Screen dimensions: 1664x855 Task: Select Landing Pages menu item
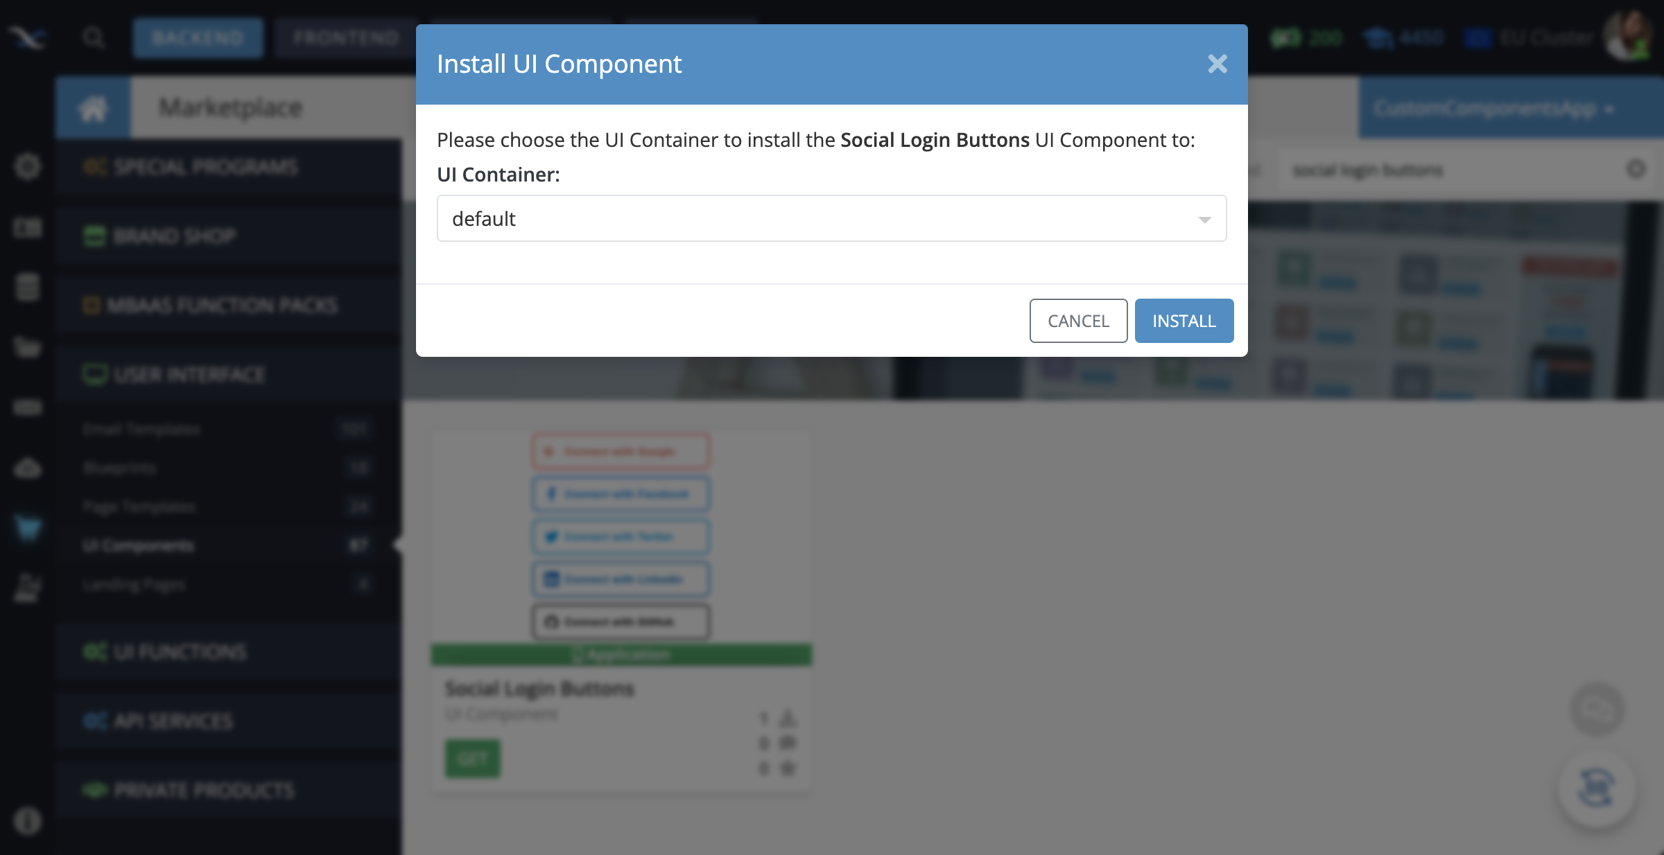pos(135,585)
